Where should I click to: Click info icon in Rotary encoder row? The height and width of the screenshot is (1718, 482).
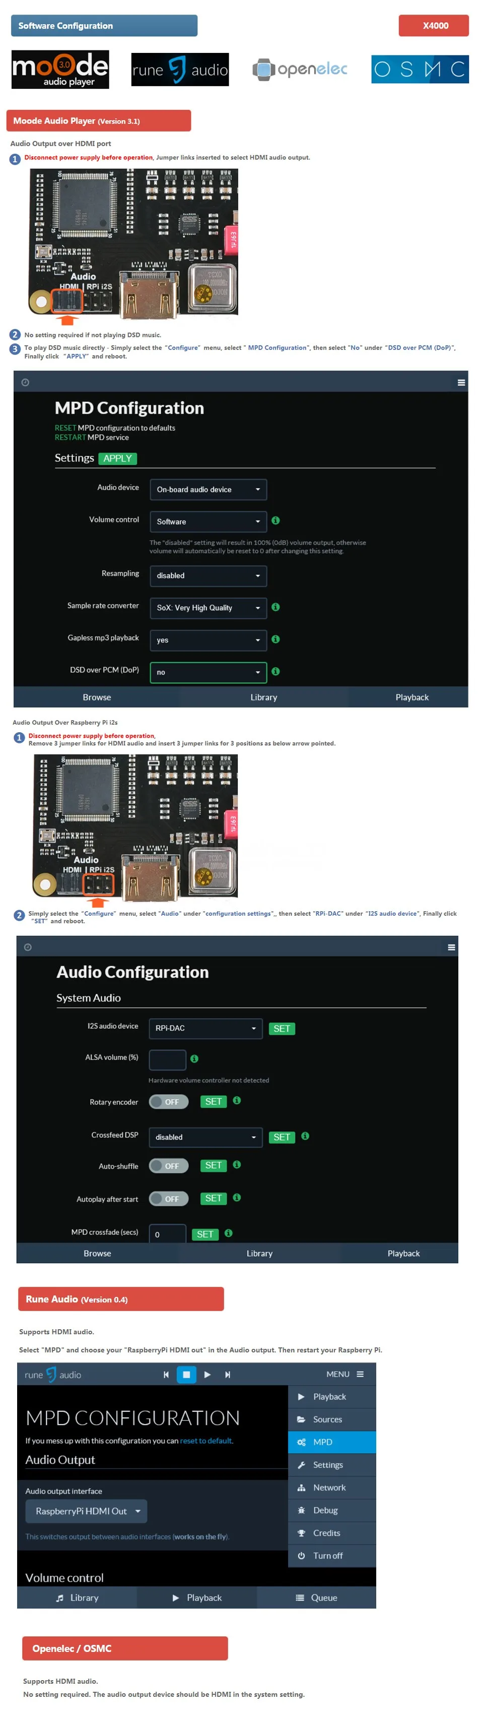tap(237, 1100)
